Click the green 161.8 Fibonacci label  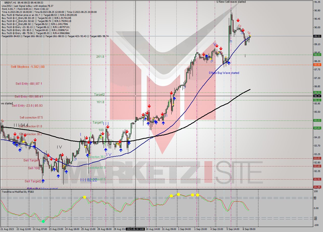[100, 102]
